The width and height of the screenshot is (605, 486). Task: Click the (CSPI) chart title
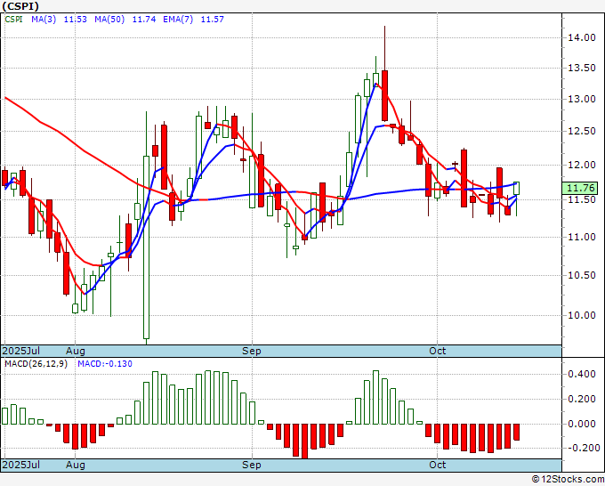20,6
